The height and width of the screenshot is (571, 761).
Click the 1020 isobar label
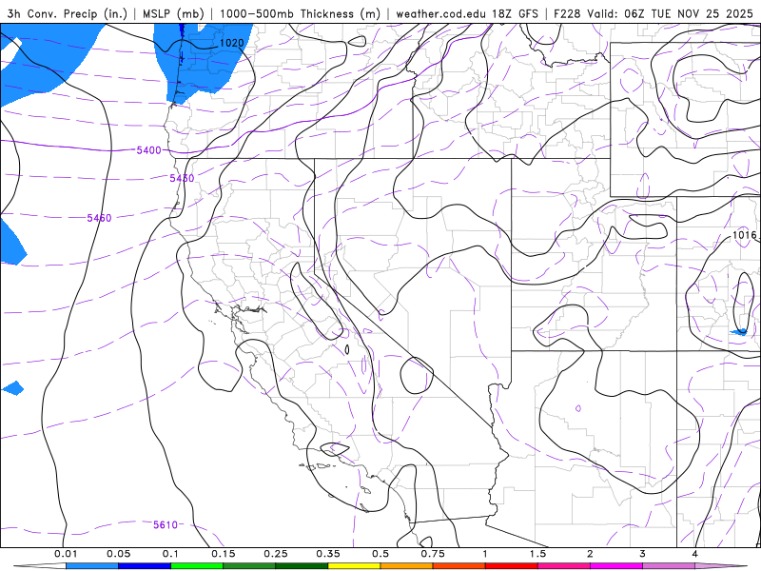231,43
